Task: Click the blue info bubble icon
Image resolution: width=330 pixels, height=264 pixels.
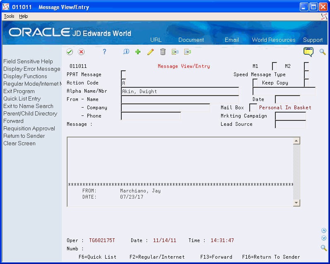Action: [x=126, y=52]
